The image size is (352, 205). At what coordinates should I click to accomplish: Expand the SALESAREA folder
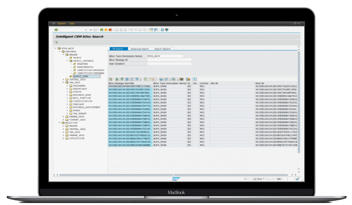(x=67, y=86)
